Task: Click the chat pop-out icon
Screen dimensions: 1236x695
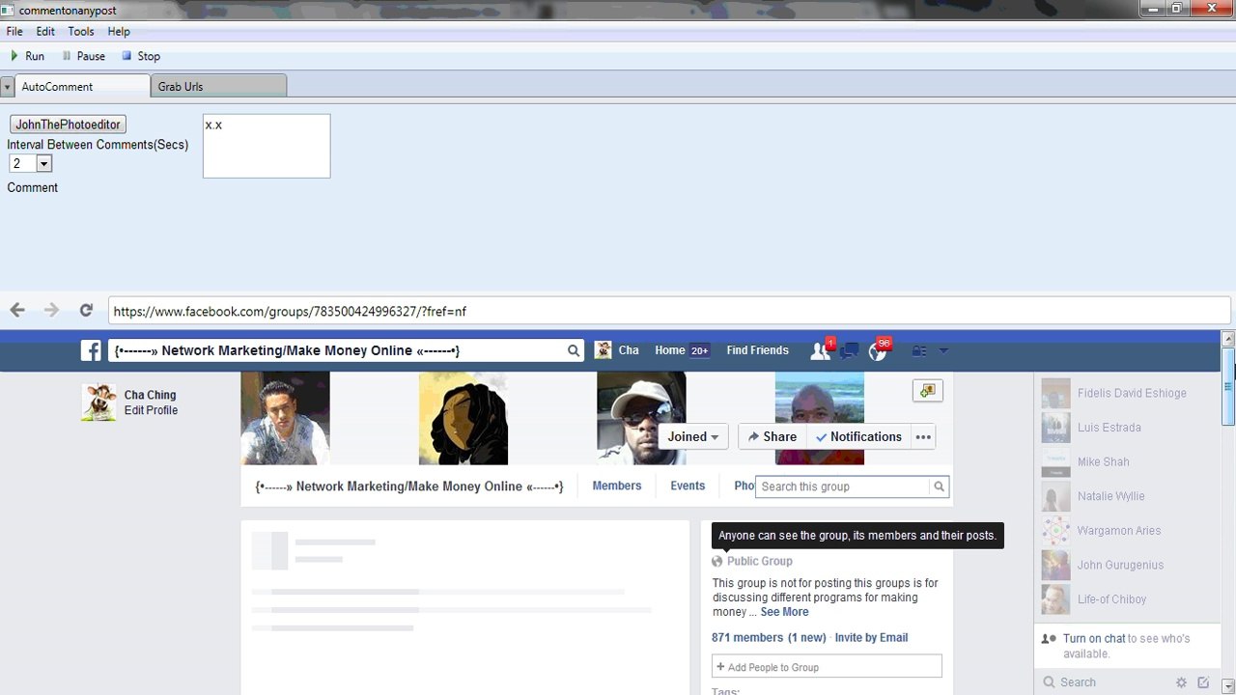Action: point(1203,682)
